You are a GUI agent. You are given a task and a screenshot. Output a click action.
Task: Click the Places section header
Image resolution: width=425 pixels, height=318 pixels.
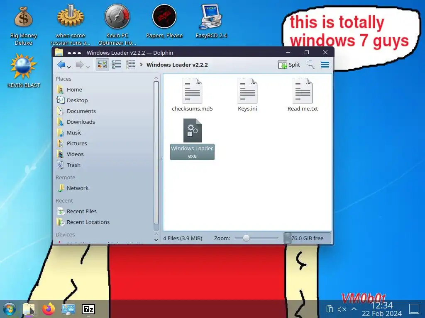(x=64, y=79)
